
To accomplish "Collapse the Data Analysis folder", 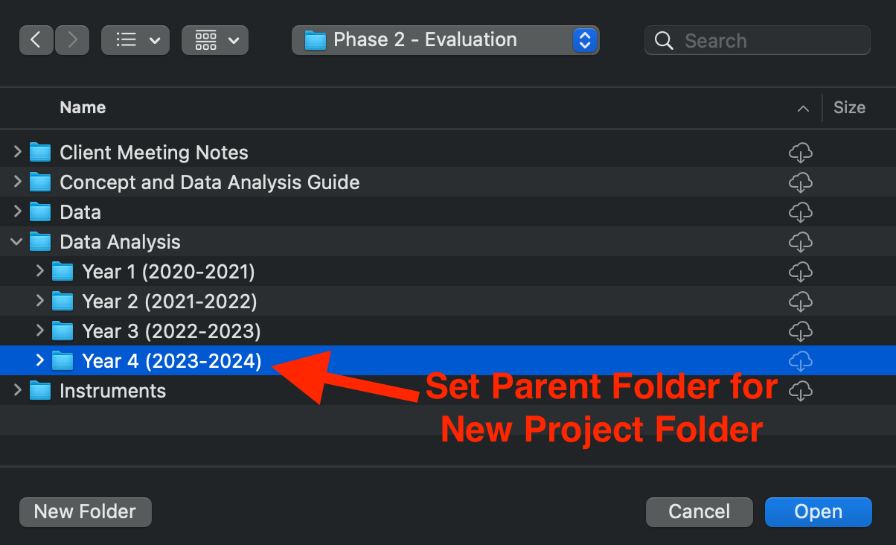I will click(16, 241).
